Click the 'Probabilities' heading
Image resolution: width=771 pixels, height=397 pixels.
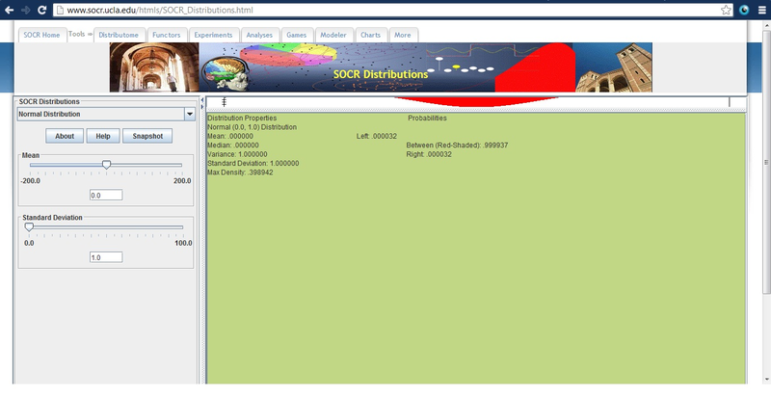point(427,118)
